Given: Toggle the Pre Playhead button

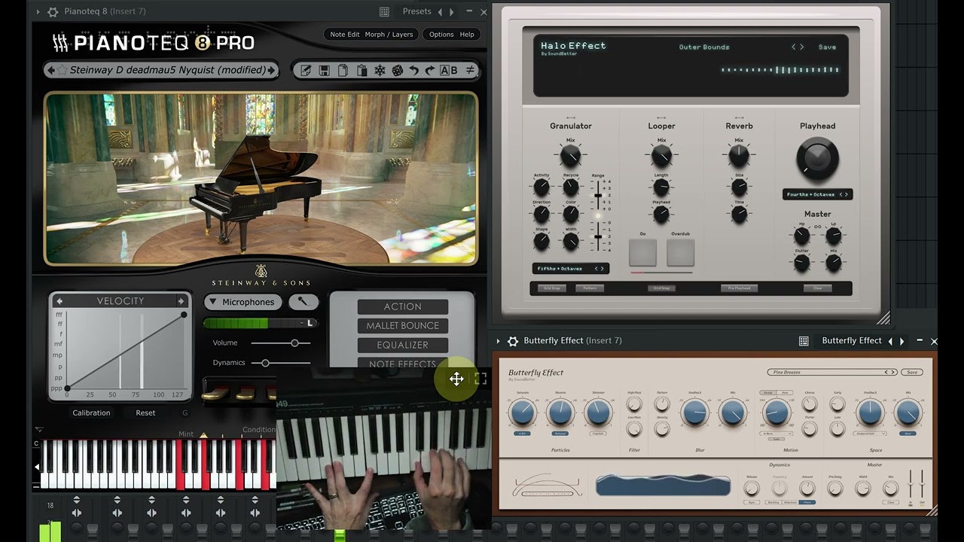Looking at the screenshot, I should [x=739, y=288].
